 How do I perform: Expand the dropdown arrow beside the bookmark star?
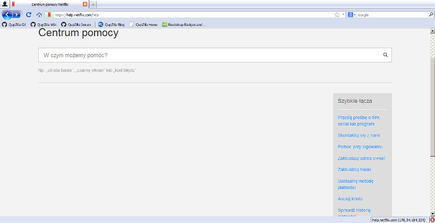pos(343,15)
